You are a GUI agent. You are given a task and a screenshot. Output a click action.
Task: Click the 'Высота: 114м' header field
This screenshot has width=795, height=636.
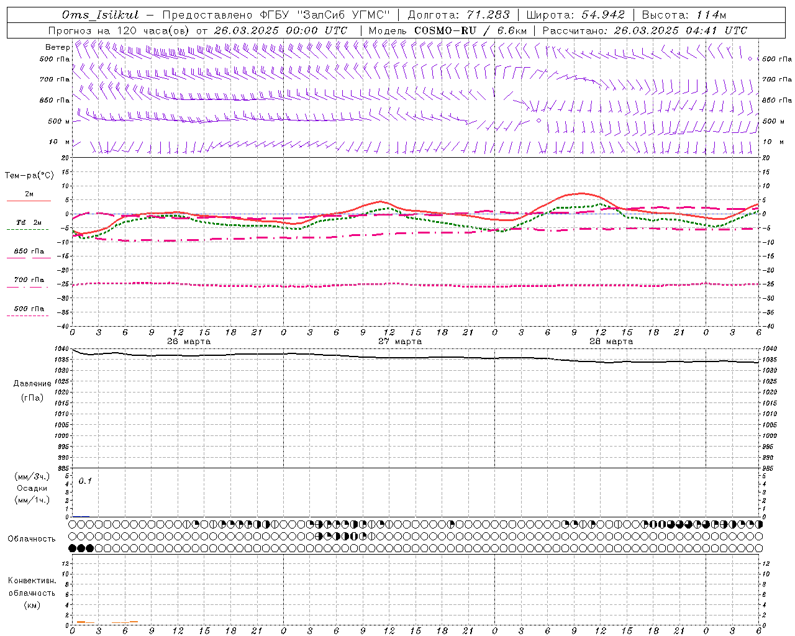click(684, 15)
